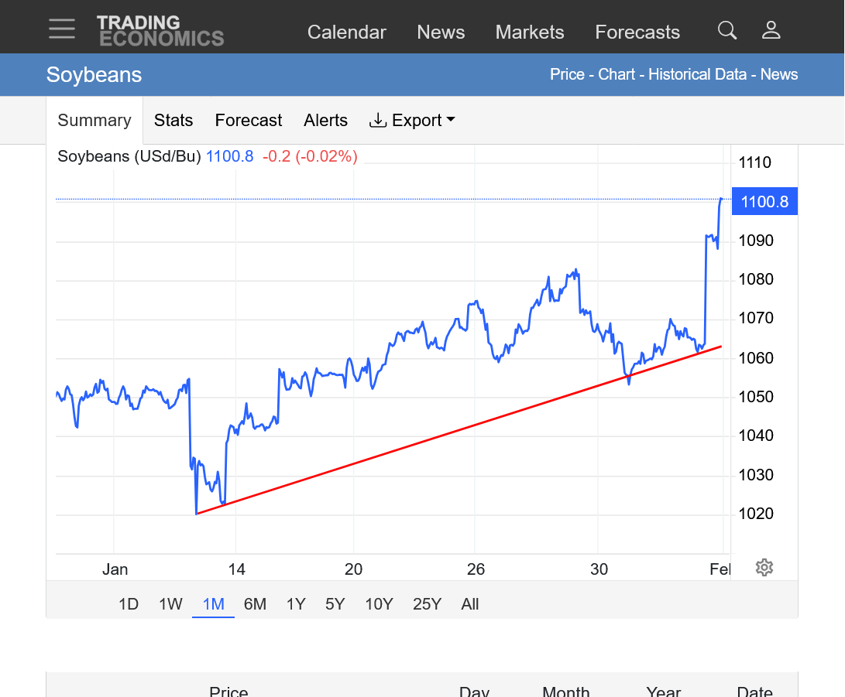Open Forecasts in the top navigation
Viewport: 845px width, 697px height.
point(637,32)
